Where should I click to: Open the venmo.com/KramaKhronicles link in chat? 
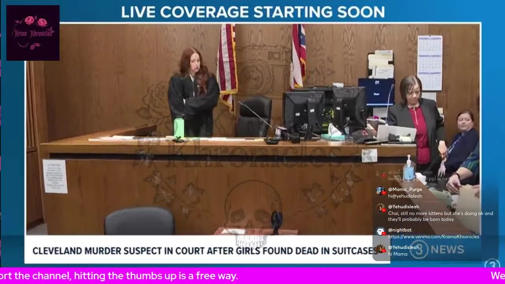click(434, 237)
